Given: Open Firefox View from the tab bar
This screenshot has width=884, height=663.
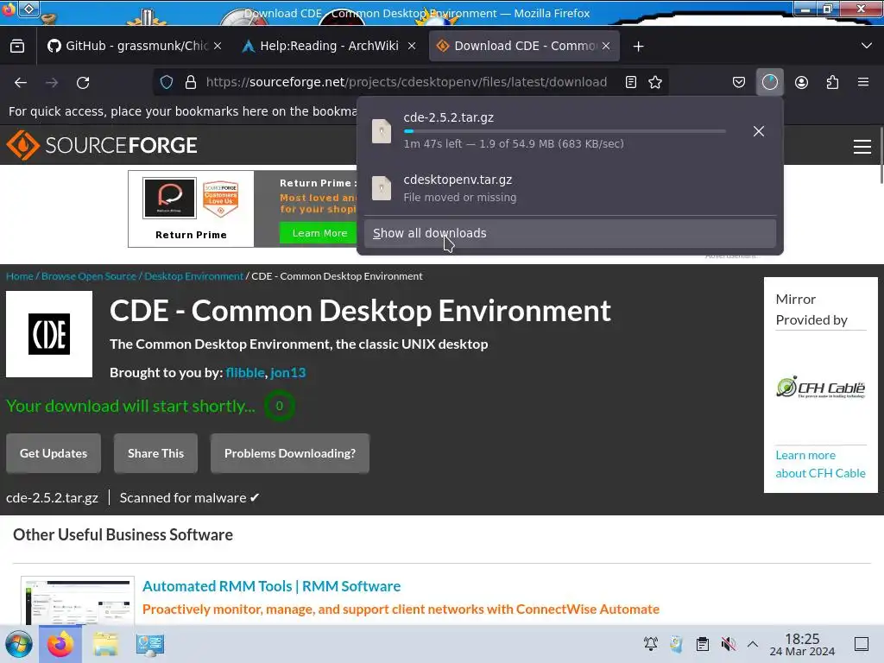Looking at the screenshot, I should point(17,47).
